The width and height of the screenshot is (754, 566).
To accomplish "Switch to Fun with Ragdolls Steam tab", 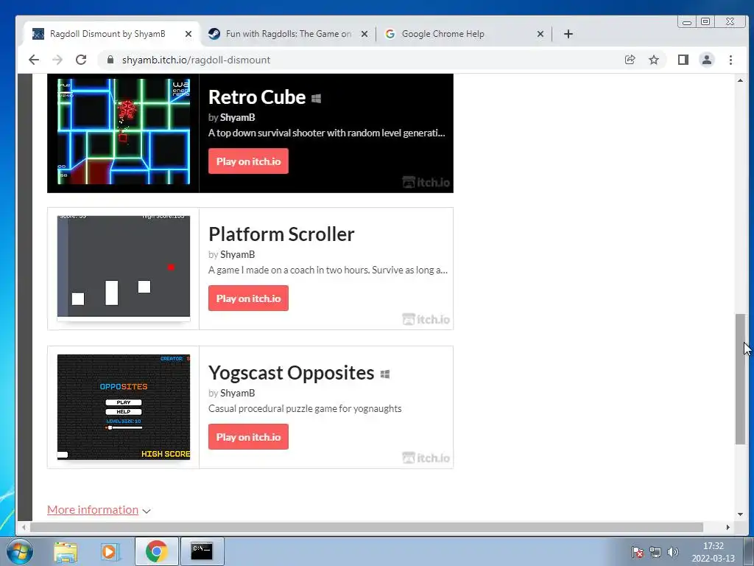I will (x=287, y=34).
